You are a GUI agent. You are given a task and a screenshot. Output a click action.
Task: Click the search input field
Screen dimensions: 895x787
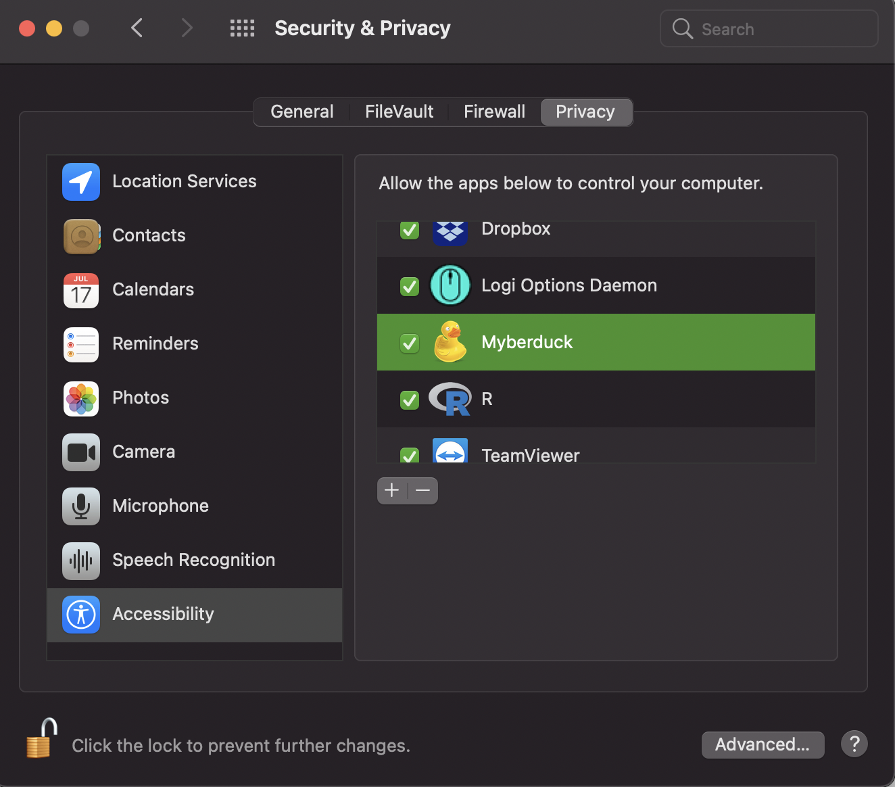(x=769, y=28)
